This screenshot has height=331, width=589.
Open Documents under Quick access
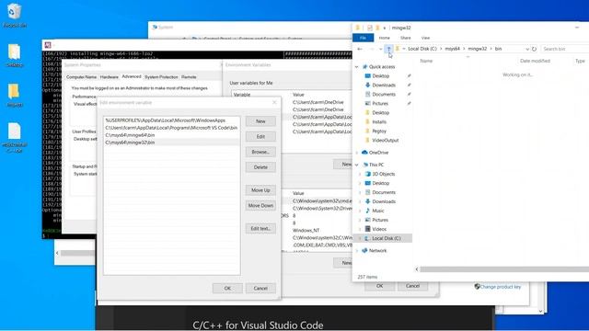tap(384, 94)
